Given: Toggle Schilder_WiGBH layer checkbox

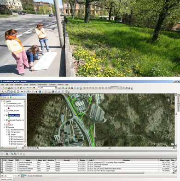Looking at the screenshot, I should click(7, 110).
